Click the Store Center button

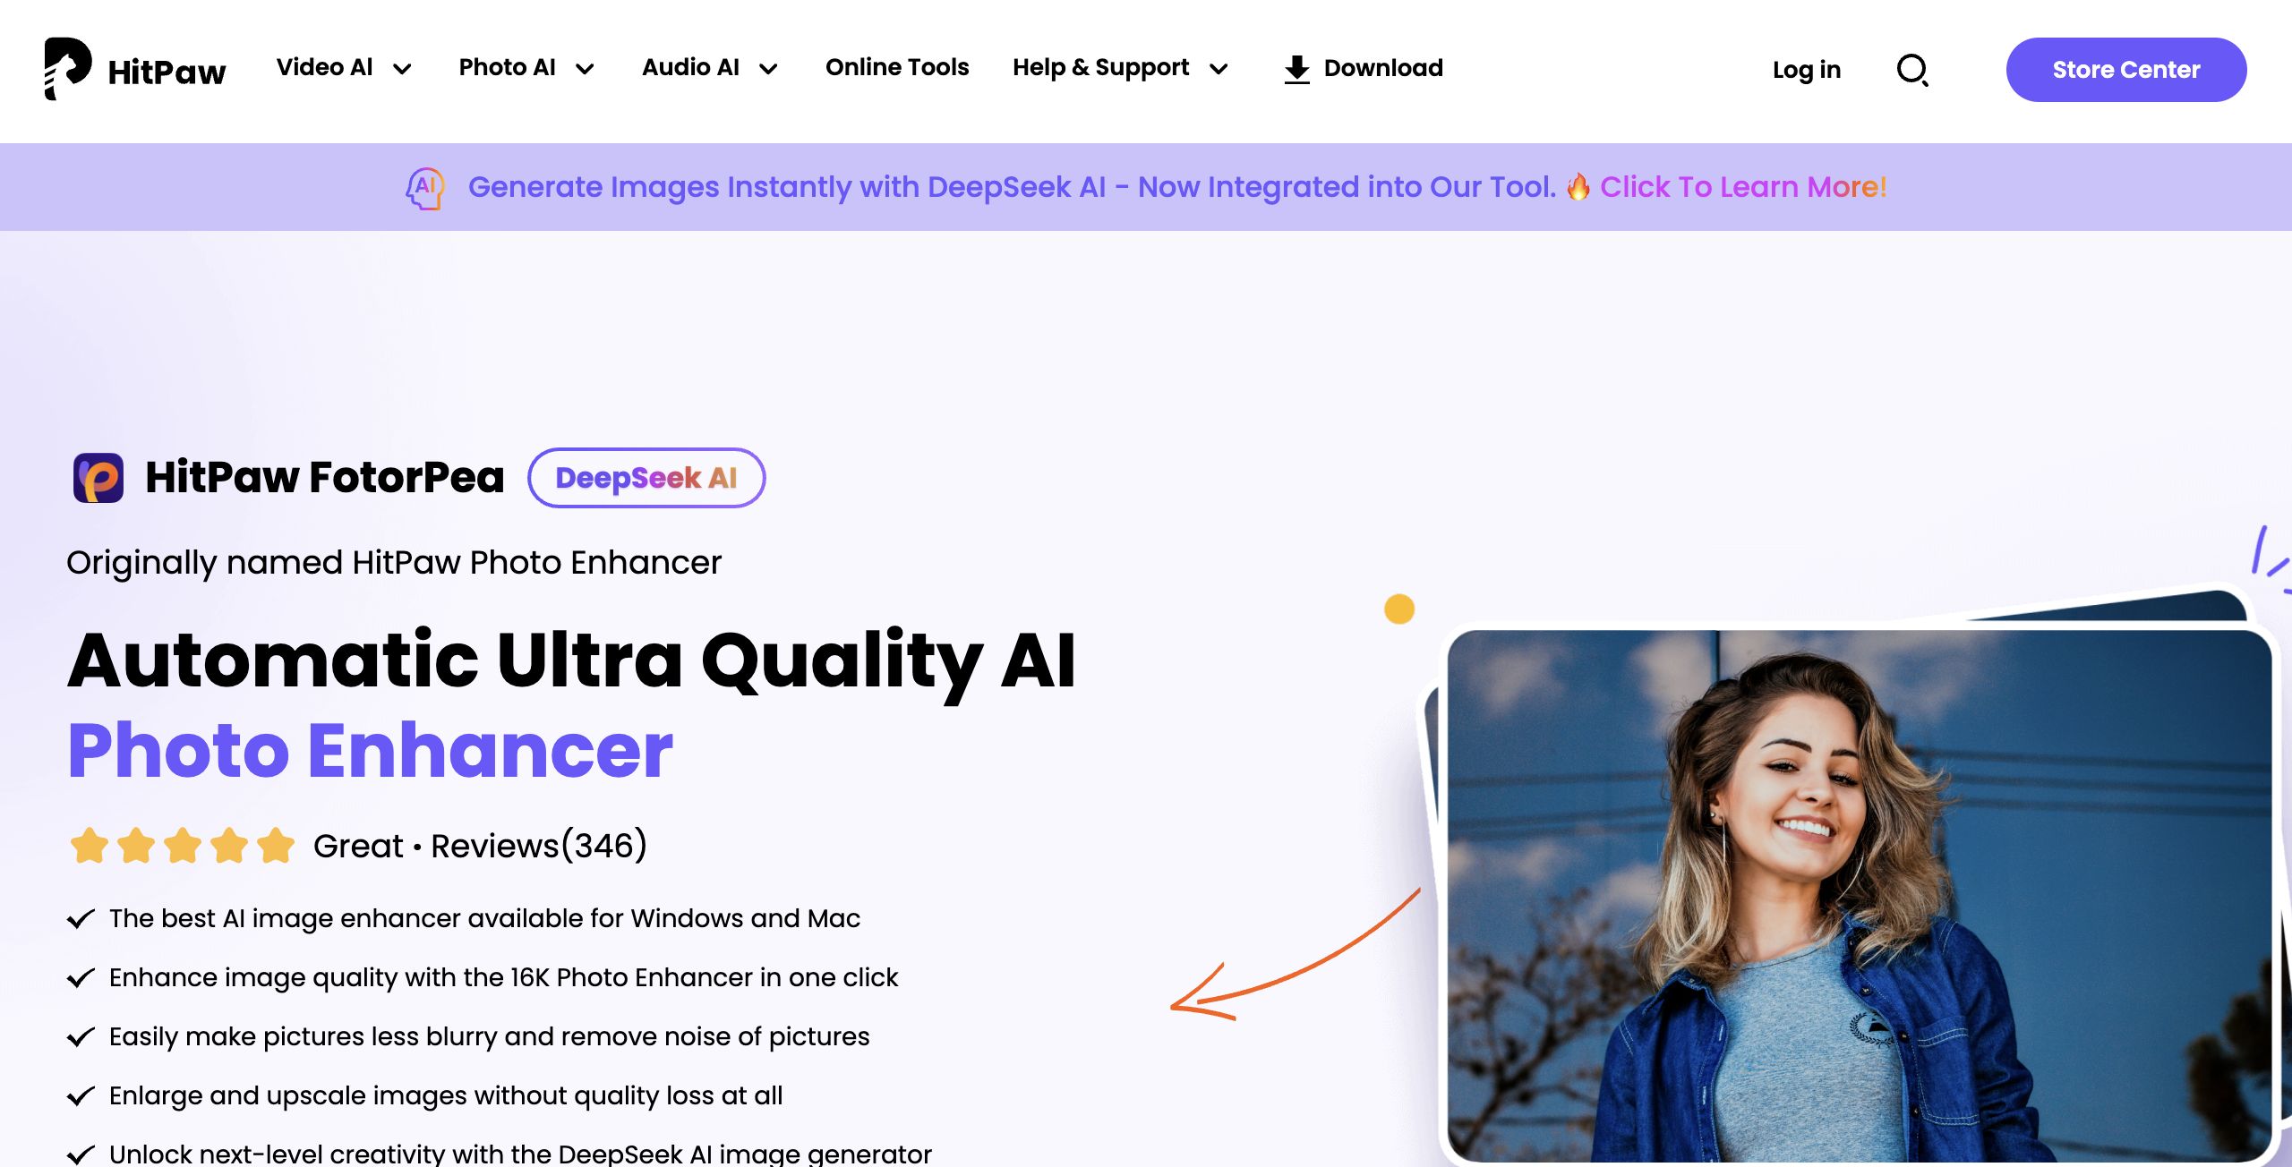pyautogui.click(x=2125, y=70)
